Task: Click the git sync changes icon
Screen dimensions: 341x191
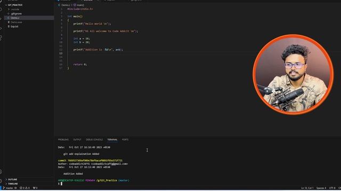Action: [x=15, y=188]
